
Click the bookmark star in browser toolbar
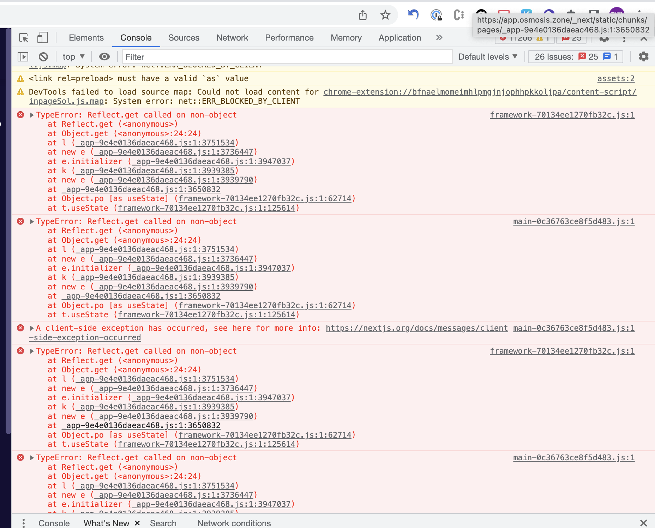coord(385,15)
